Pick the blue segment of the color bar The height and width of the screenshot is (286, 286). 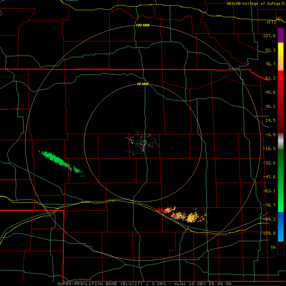click(281, 227)
